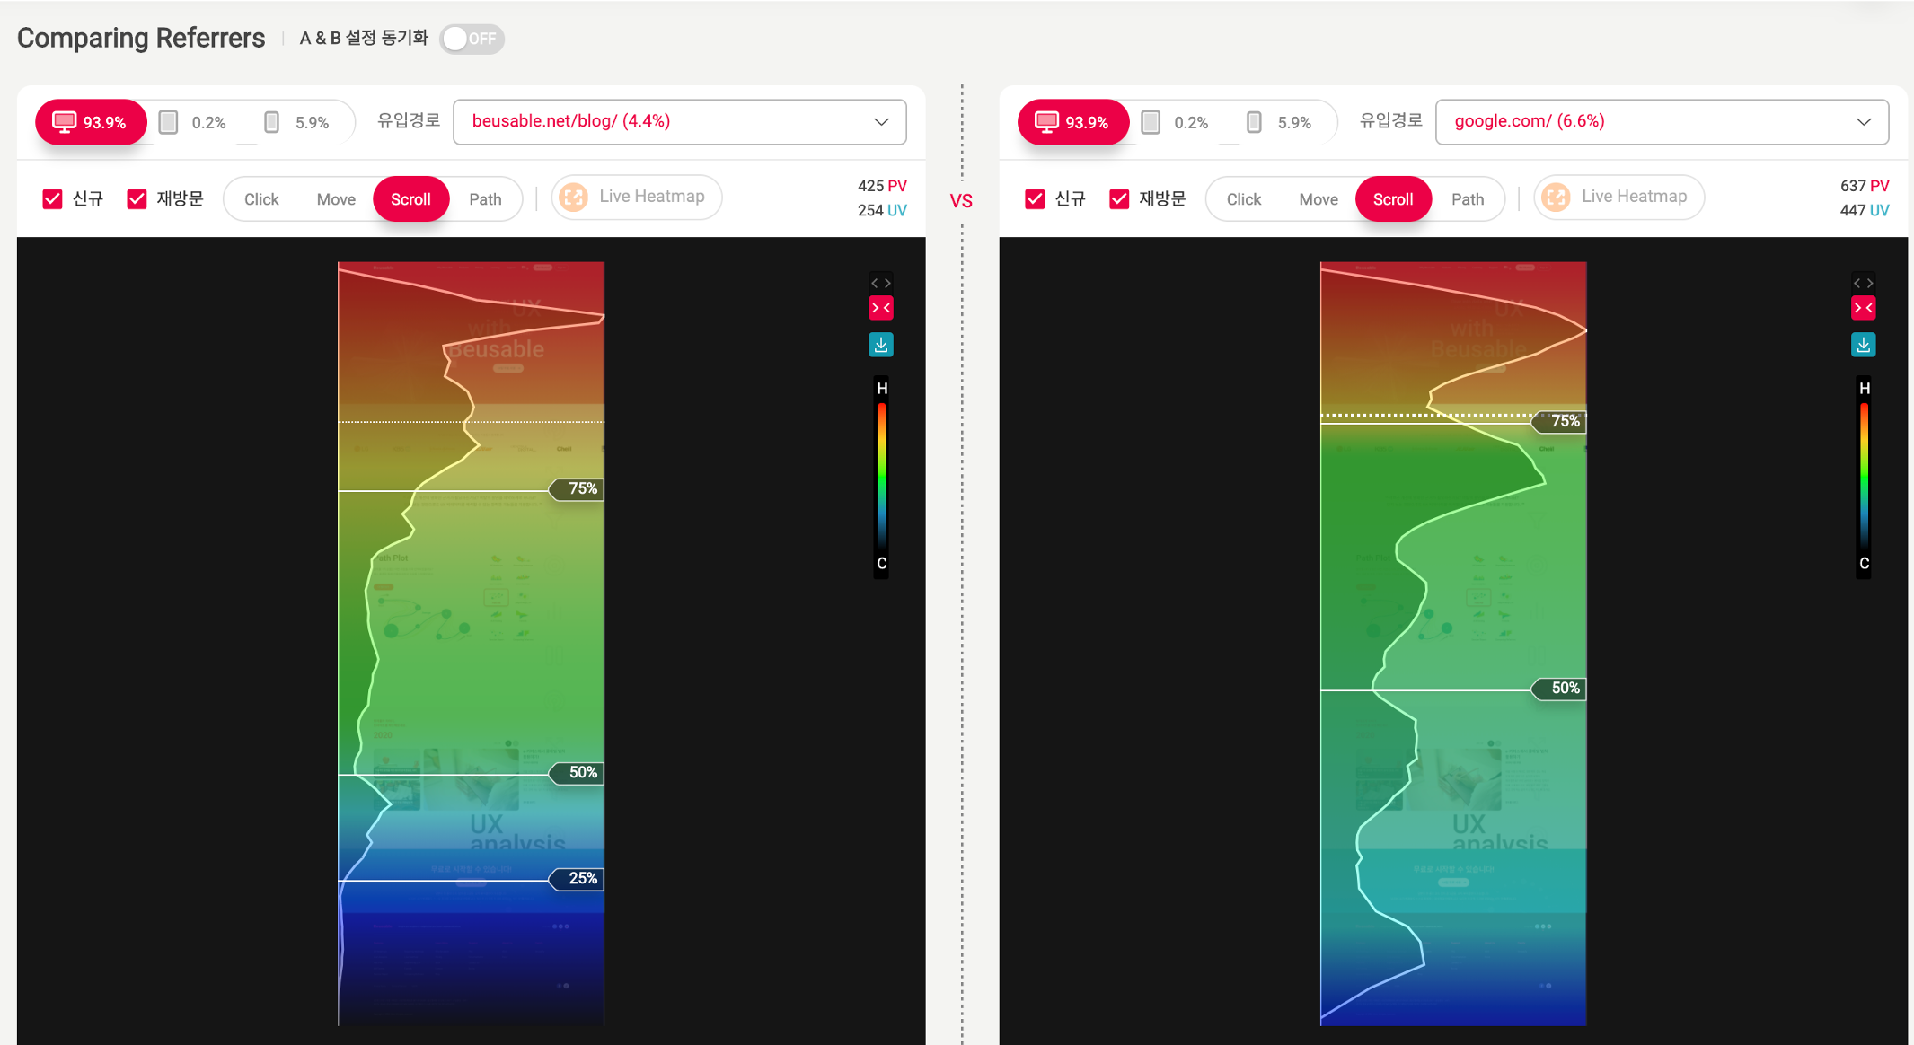Click the download icon right panel
This screenshot has width=1914, height=1045.
click(1865, 344)
